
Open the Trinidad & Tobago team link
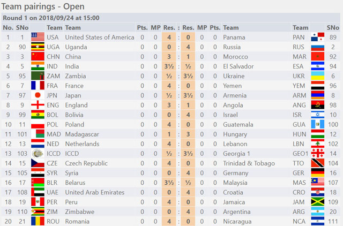tap(249, 163)
